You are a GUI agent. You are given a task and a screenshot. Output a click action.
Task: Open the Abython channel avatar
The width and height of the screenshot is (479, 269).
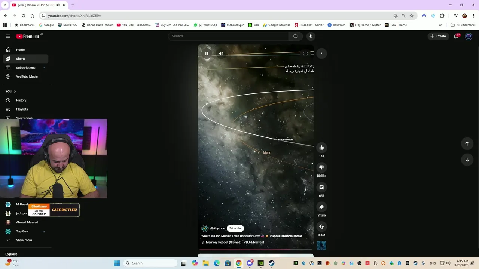point(205,228)
